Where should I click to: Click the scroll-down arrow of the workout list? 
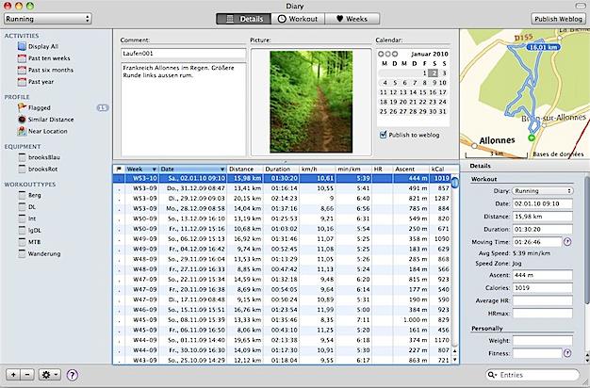click(x=455, y=360)
